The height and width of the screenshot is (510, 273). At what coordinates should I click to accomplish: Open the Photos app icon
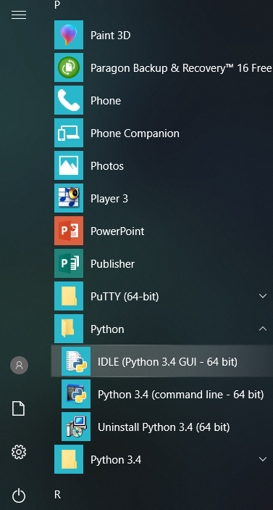69,165
